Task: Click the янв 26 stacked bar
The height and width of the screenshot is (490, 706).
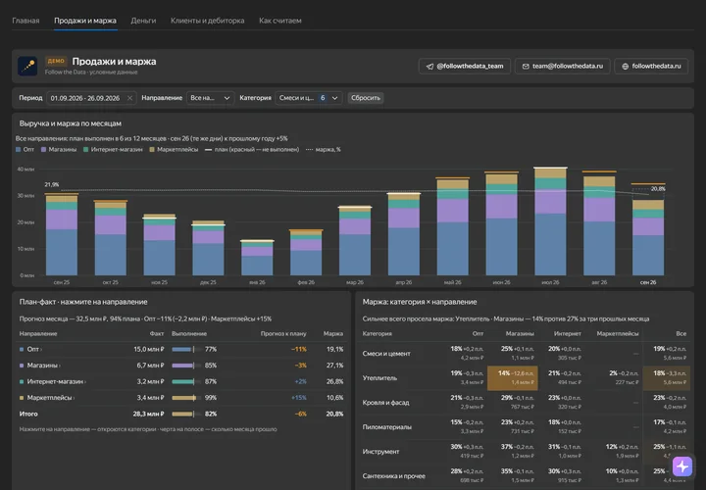Action: click(x=257, y=258)
